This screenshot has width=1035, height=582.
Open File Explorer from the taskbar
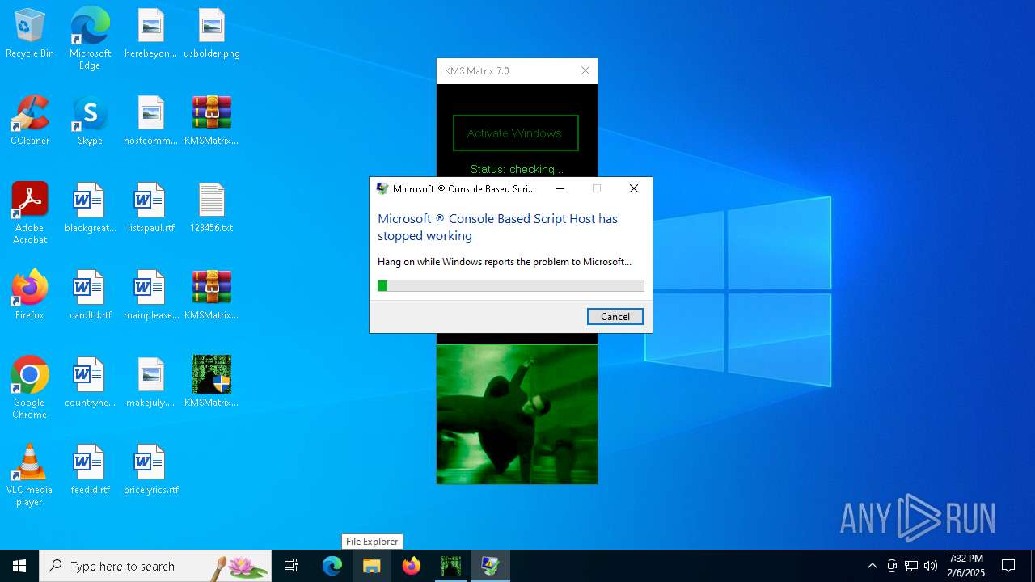(x=371, y=566)
